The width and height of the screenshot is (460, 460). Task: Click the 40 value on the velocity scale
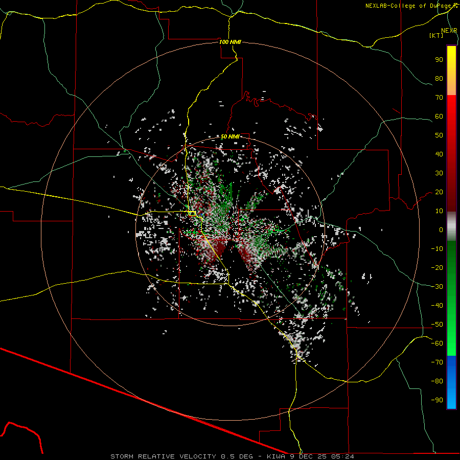click(439, 154)
